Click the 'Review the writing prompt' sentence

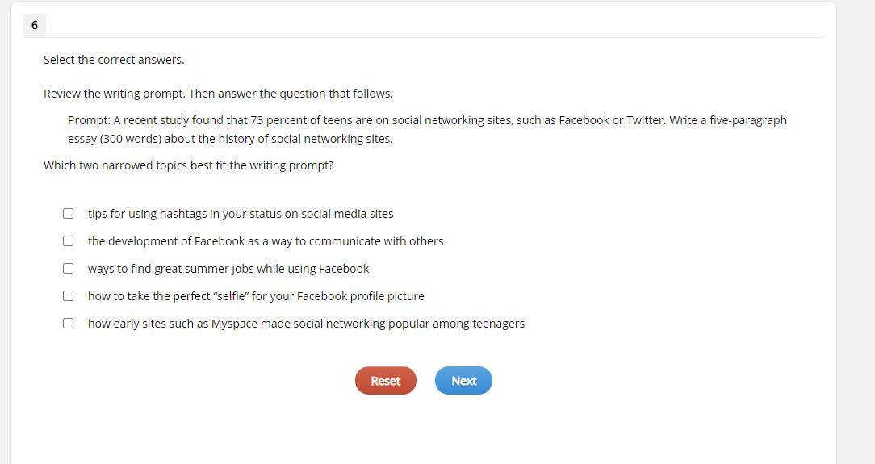click(x=218, y=94)
